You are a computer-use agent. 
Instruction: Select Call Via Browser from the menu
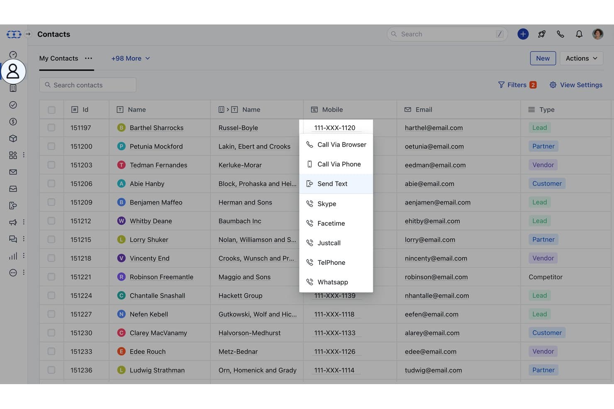(336, 145)
